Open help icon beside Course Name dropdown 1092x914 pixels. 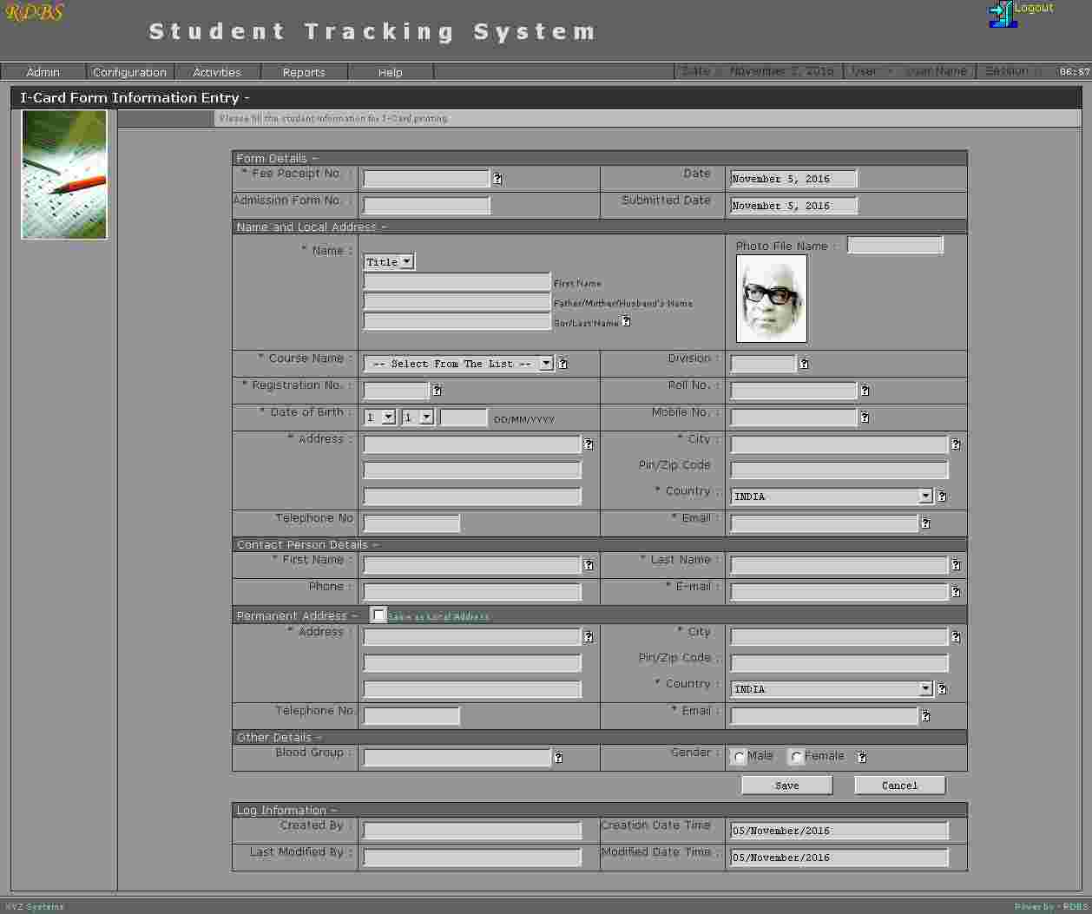click(x=562, y=364)
